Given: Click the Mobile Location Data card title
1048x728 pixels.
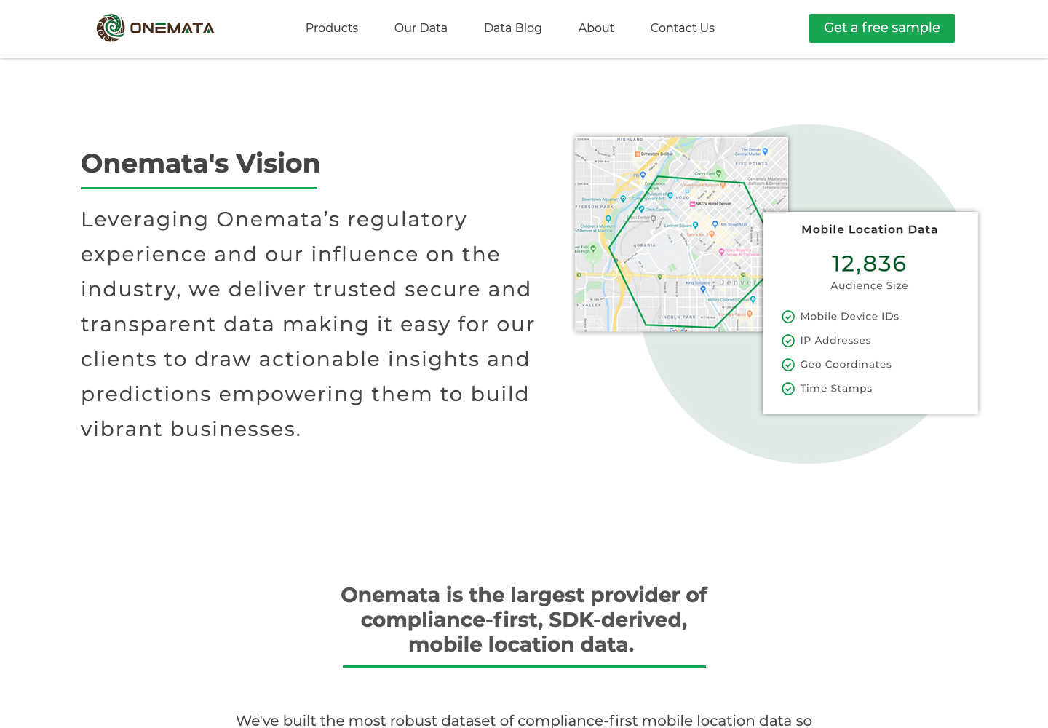Looking at the screenshot, I should pyautogui.click(x=870, y=229).
